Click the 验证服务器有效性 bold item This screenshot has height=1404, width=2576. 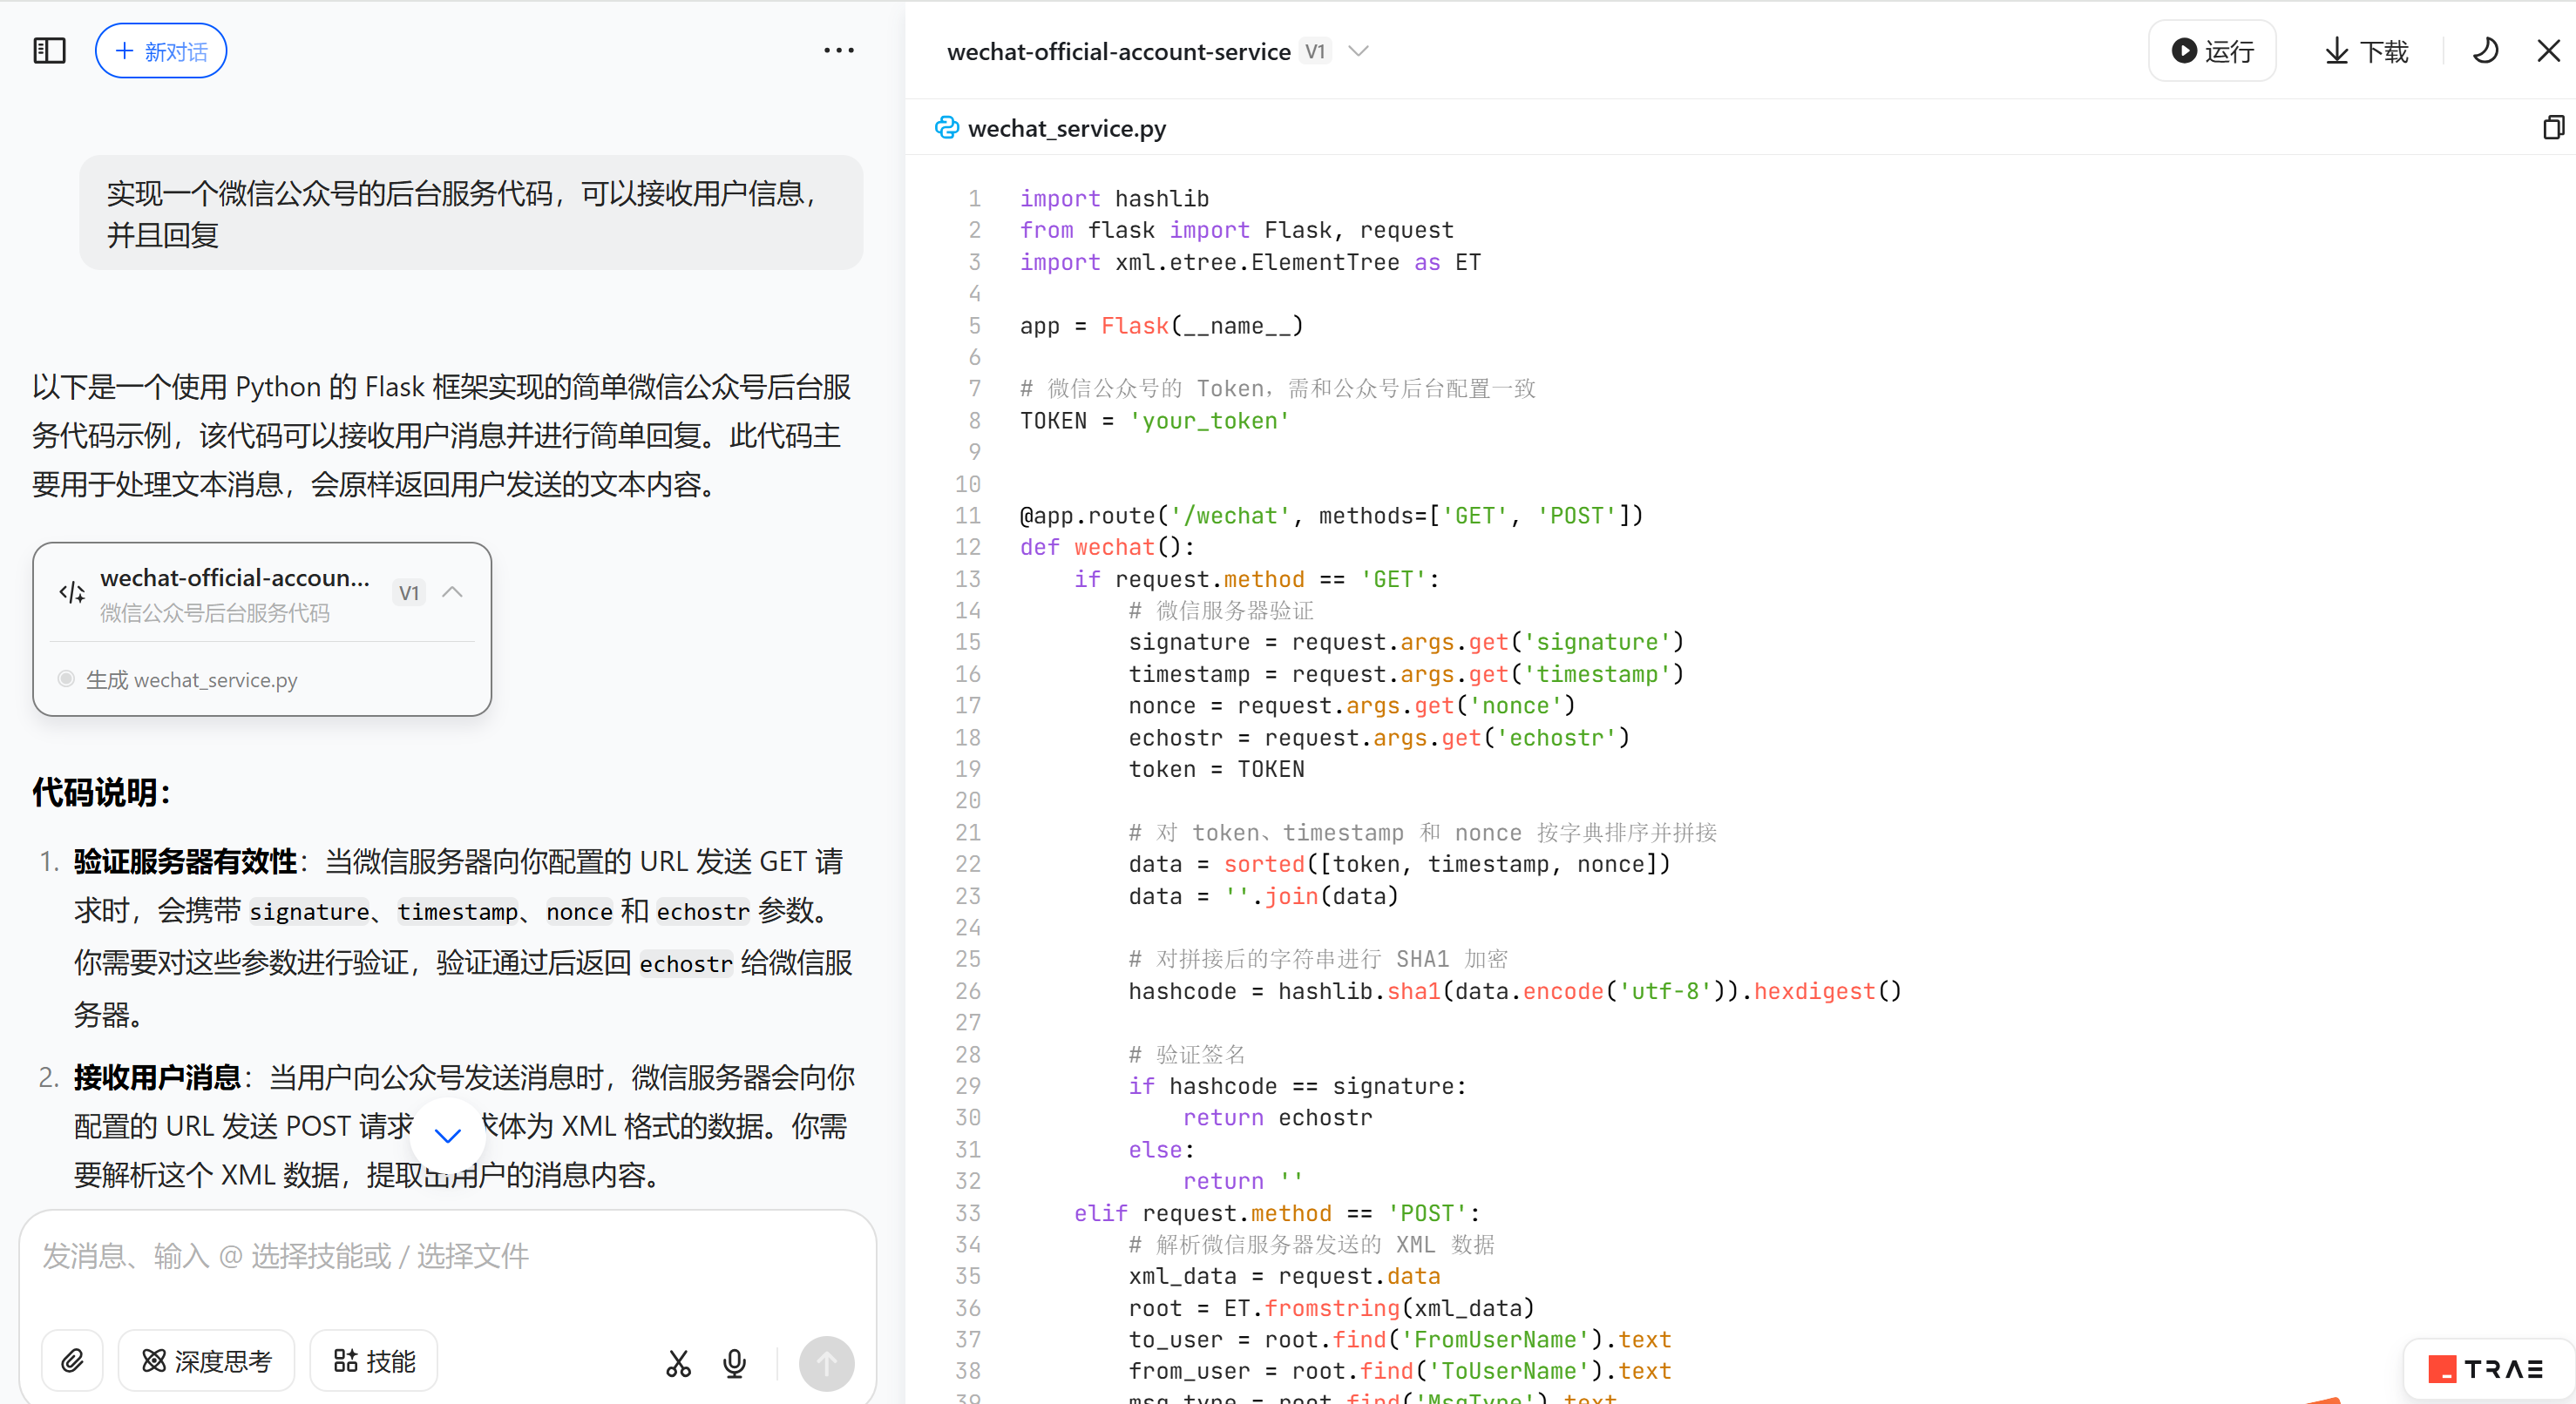click(x=186, y=861)
